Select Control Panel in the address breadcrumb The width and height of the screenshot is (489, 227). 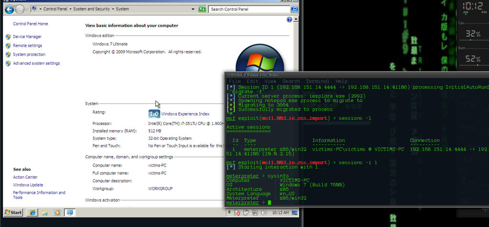55,9
